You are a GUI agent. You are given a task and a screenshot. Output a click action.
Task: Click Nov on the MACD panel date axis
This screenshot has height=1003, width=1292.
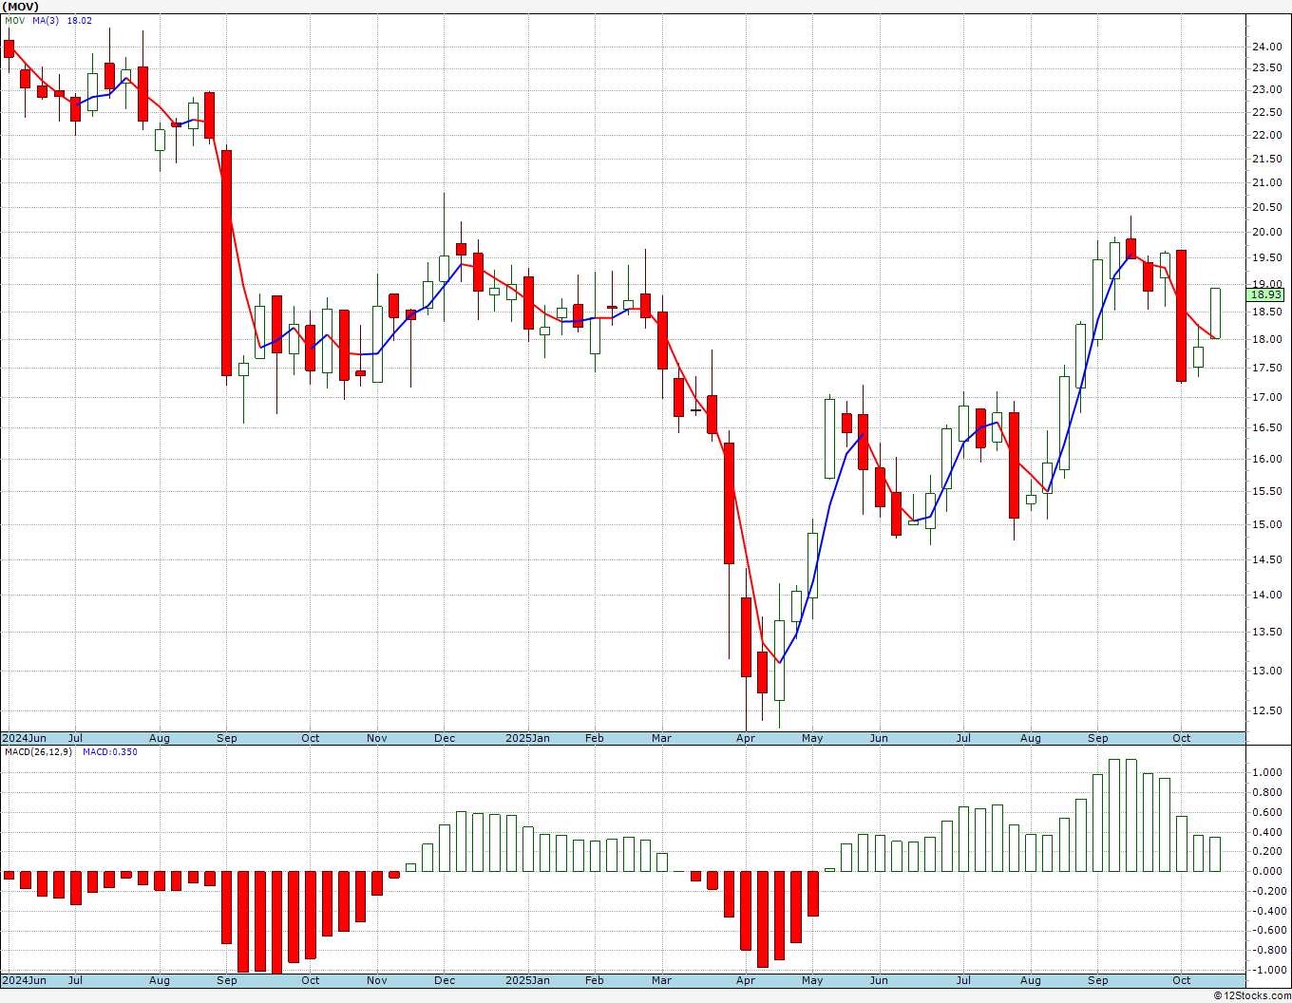click(x=377, y=980)
